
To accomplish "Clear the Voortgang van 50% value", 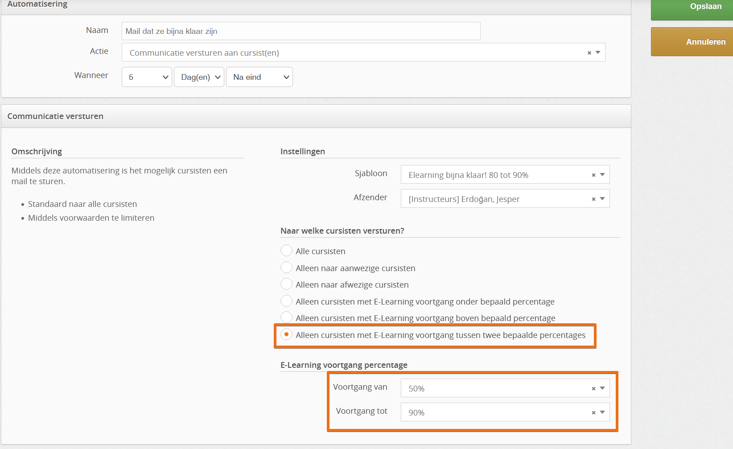I will (x=593, y=388).
